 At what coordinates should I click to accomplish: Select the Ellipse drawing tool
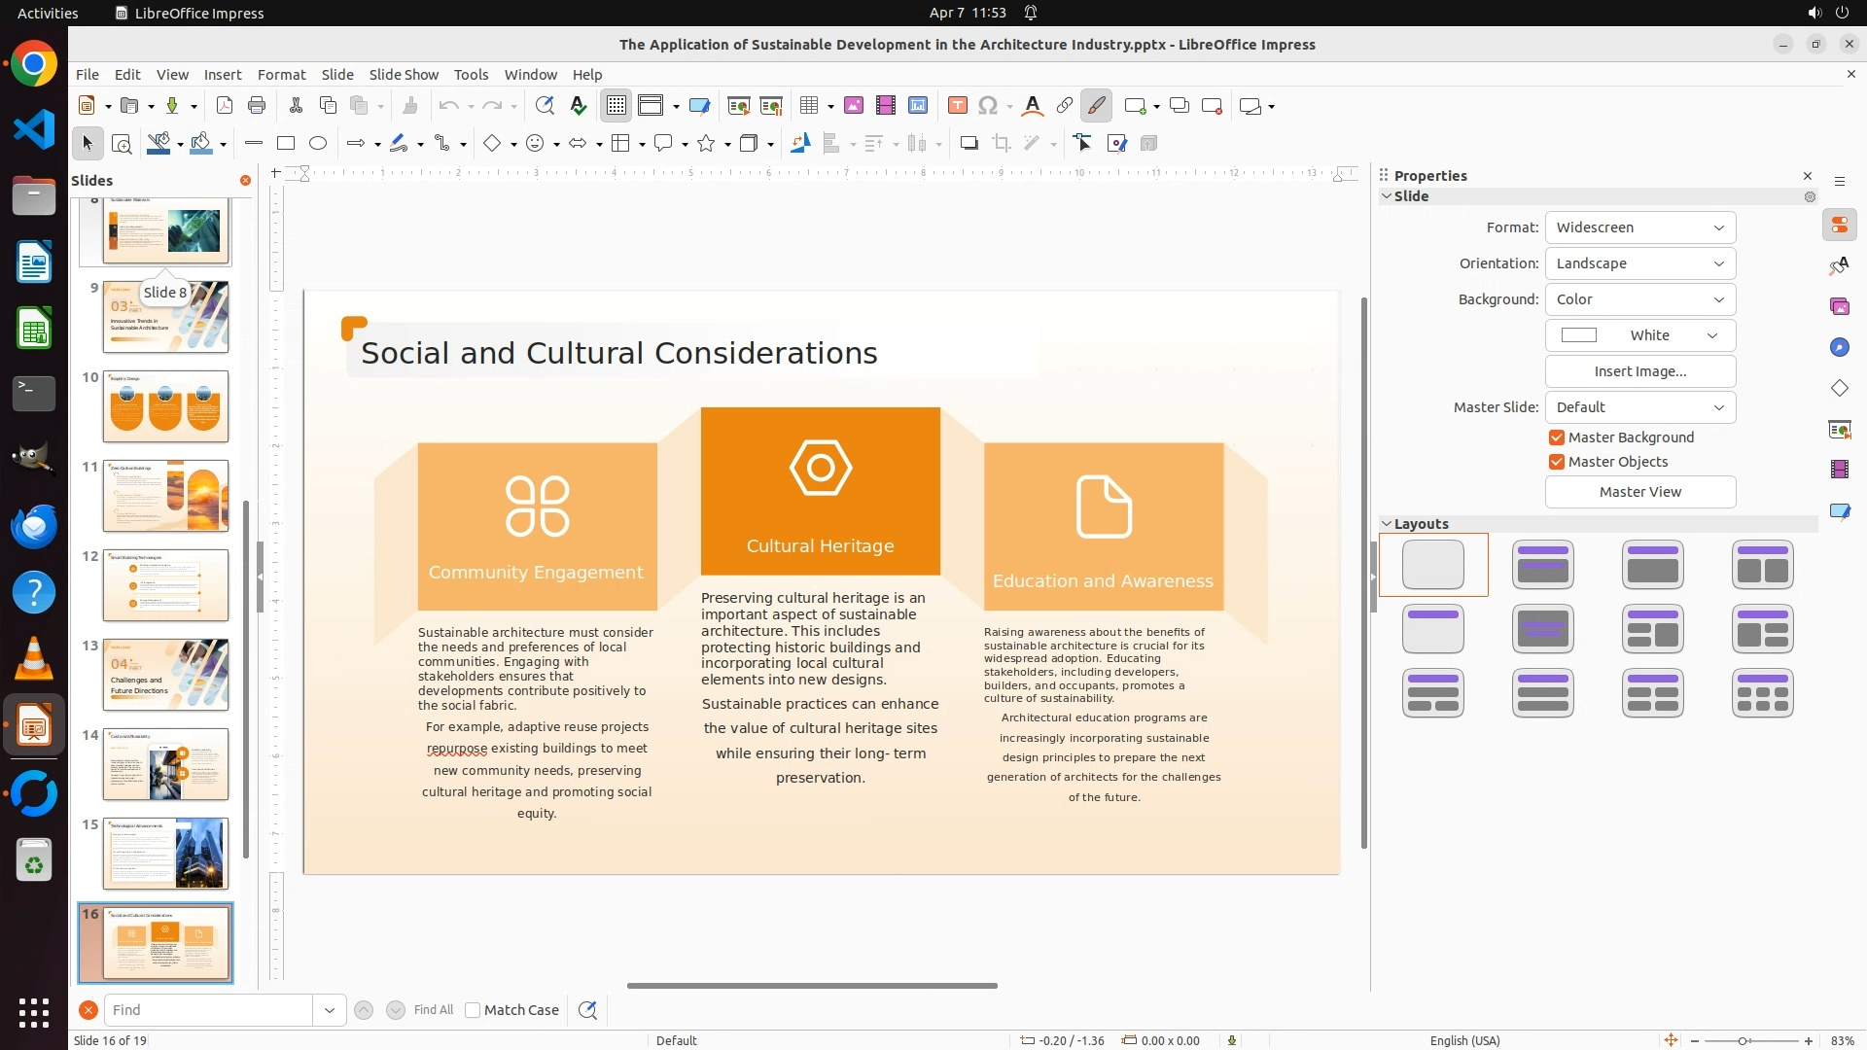[x=318, y=144]
